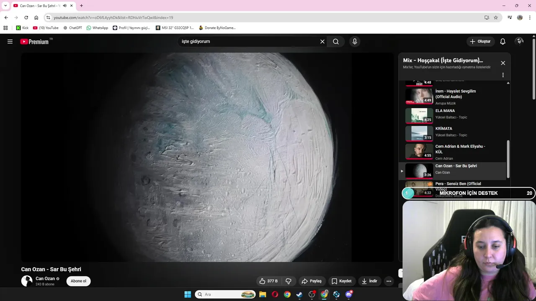Screen dimensions: 536x301
Task: Open ChatGPT bookmark
Action: (x=72, y=28)
